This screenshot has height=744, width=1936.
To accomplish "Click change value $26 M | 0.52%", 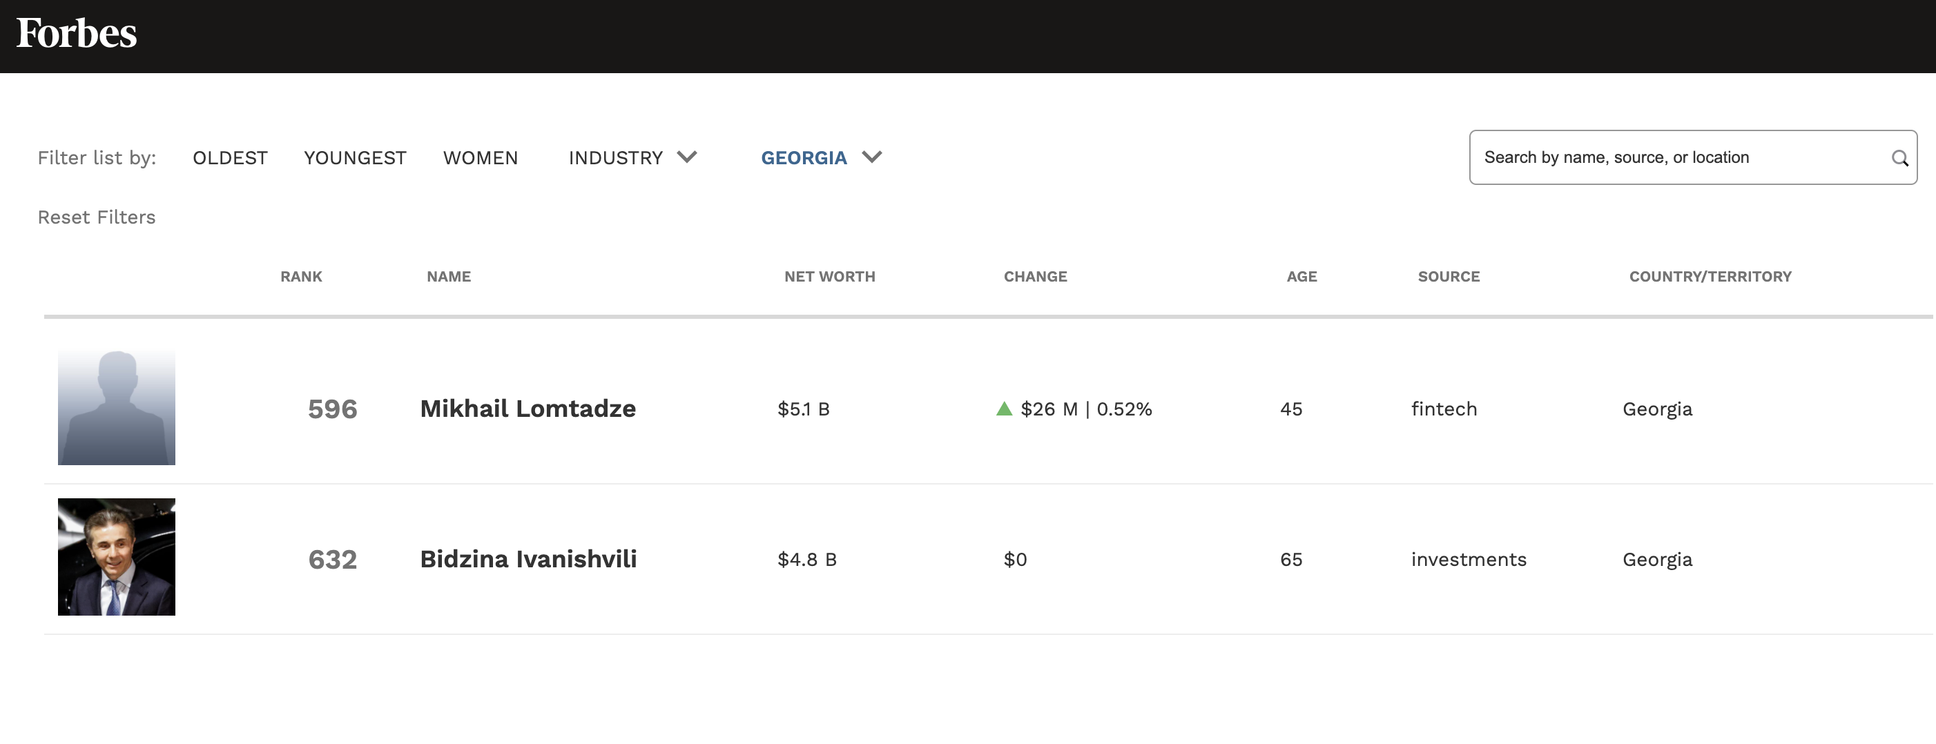I will coord(1086,409).
